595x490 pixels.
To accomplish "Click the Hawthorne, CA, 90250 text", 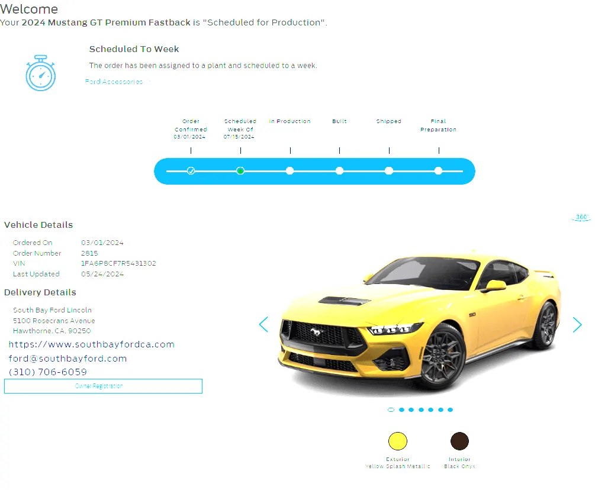I will tap(52, 331).
